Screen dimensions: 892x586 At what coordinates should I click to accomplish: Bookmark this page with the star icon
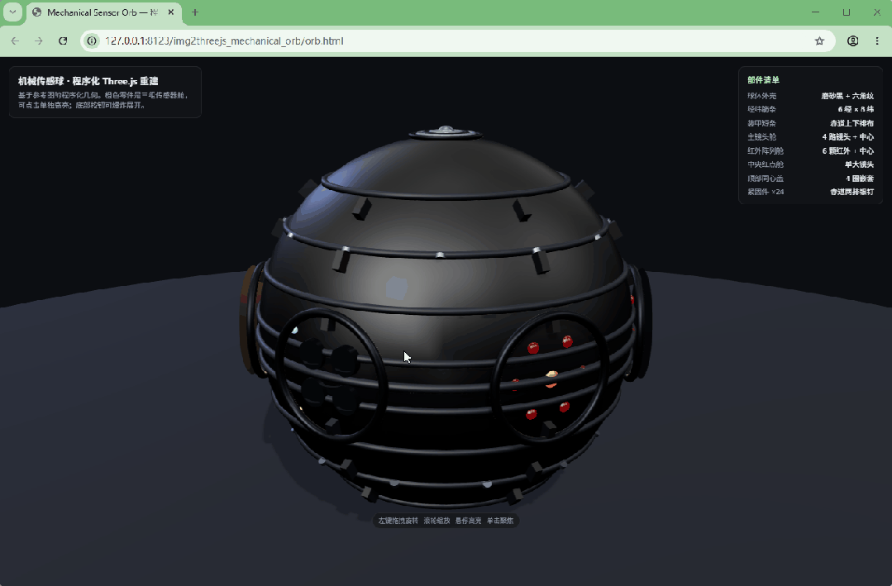819,41
